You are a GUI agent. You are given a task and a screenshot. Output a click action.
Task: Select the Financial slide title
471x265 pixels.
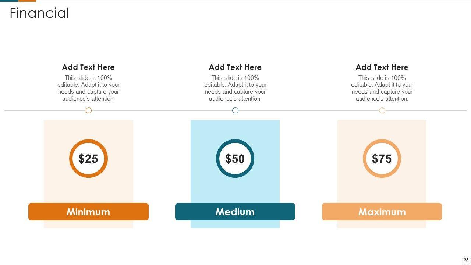[x=39, y=13]
